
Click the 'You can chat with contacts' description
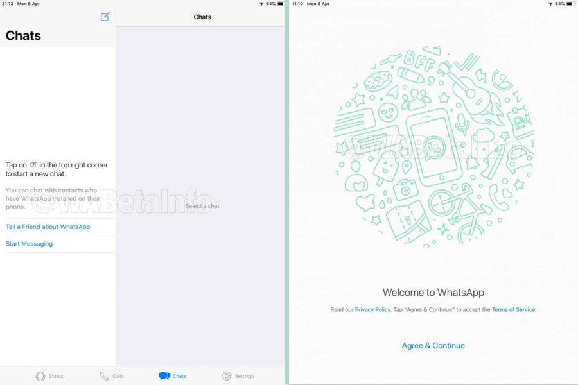click(53, 198)
